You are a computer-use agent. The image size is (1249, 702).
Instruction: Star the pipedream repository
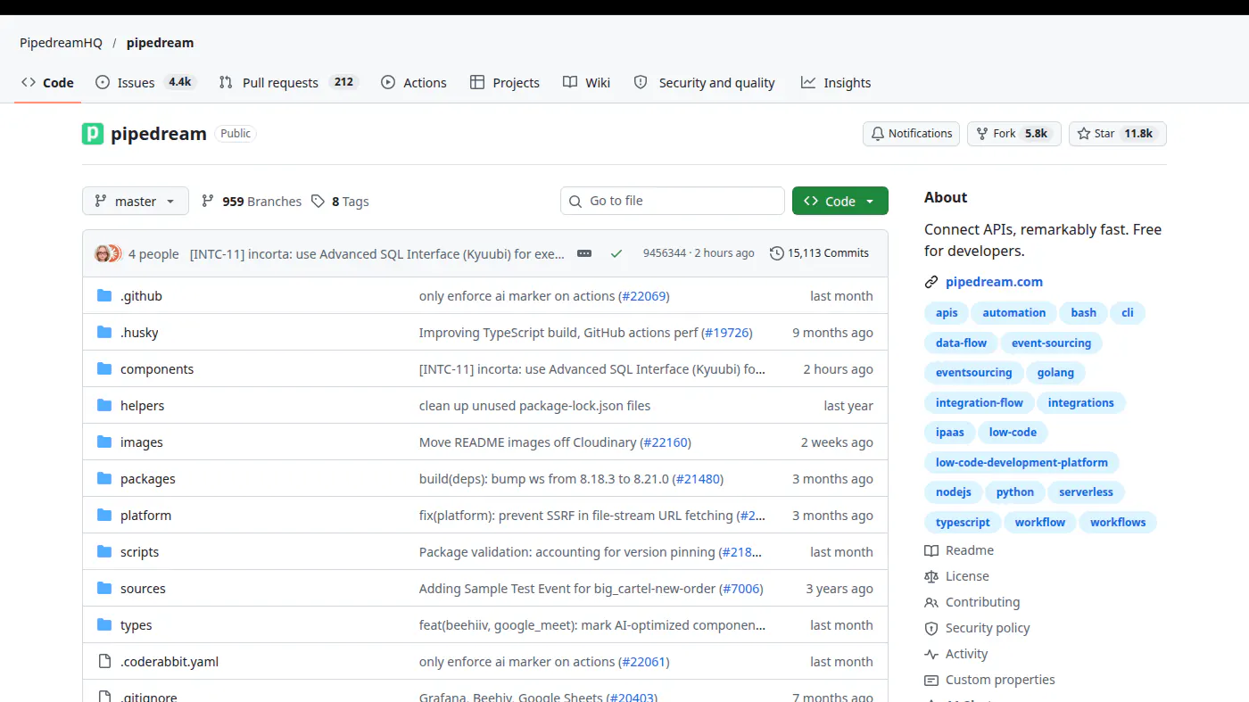click(x=1117, y=134)
